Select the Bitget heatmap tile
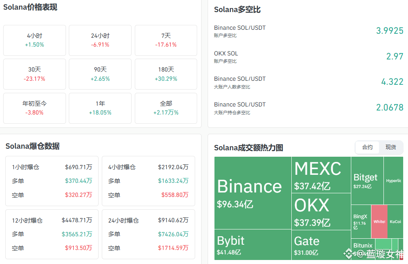This screenshot has height=264, width=408. pyautogui.click(x=367, y=180)
